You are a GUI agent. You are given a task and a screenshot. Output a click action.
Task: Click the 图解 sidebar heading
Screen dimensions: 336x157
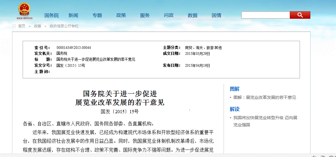(235, 89)
